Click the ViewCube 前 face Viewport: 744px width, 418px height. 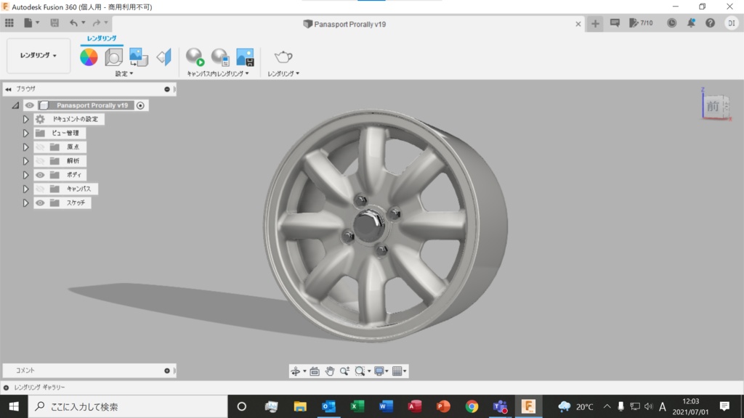[712, 107]
